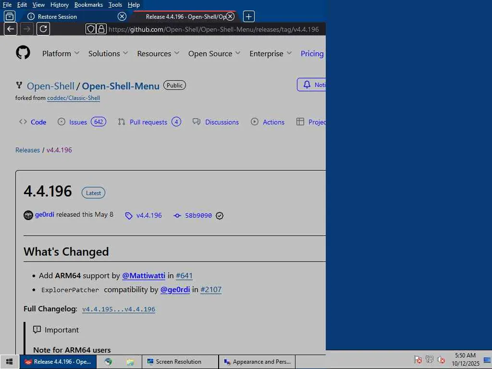Open the View menu
This screenshot has height=369, width=492.
click(x=38, y=5)
